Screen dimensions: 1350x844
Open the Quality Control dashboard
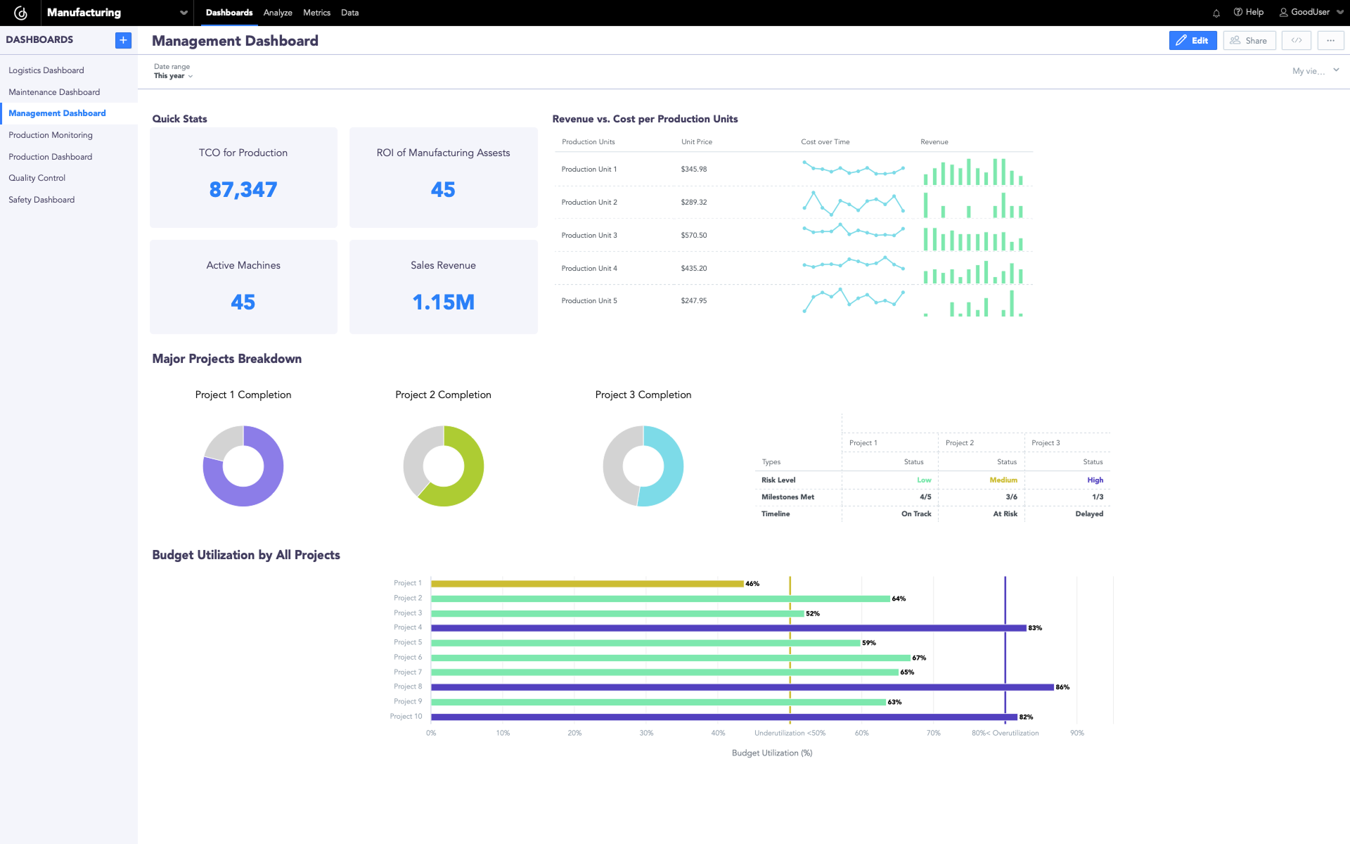click(x=37, y=178)
